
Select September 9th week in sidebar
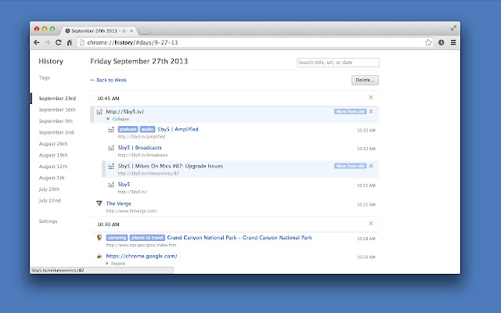56,121
